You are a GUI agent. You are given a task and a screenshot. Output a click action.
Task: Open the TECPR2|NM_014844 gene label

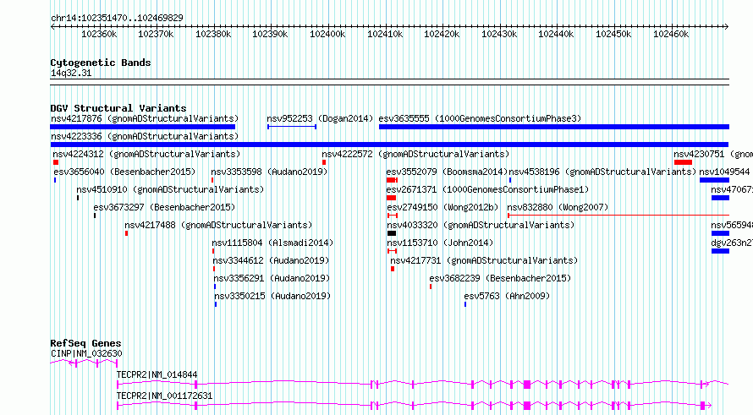[157, 374]
